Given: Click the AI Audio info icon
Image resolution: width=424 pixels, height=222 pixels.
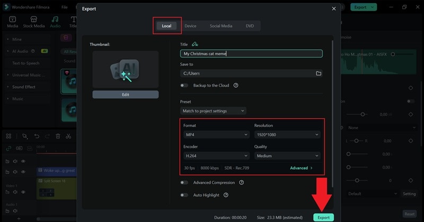Looking at the screenshot, I should tap(33, 51).
